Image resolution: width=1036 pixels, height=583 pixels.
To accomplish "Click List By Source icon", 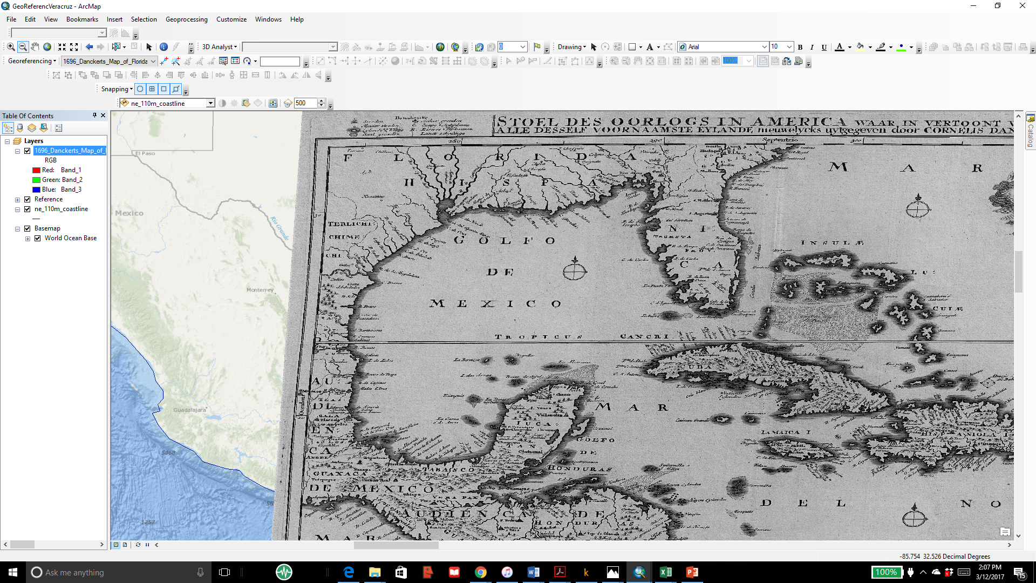I will (x=20, y=128).
